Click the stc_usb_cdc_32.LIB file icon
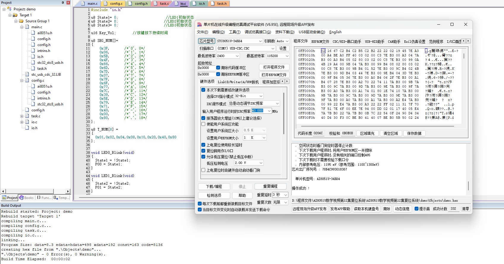Image resolution: width=504 pixels, height=264 pixels. click(27, 74)
